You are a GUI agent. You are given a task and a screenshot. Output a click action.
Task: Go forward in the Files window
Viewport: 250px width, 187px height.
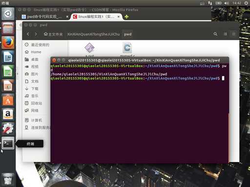(x=36, y=34)
